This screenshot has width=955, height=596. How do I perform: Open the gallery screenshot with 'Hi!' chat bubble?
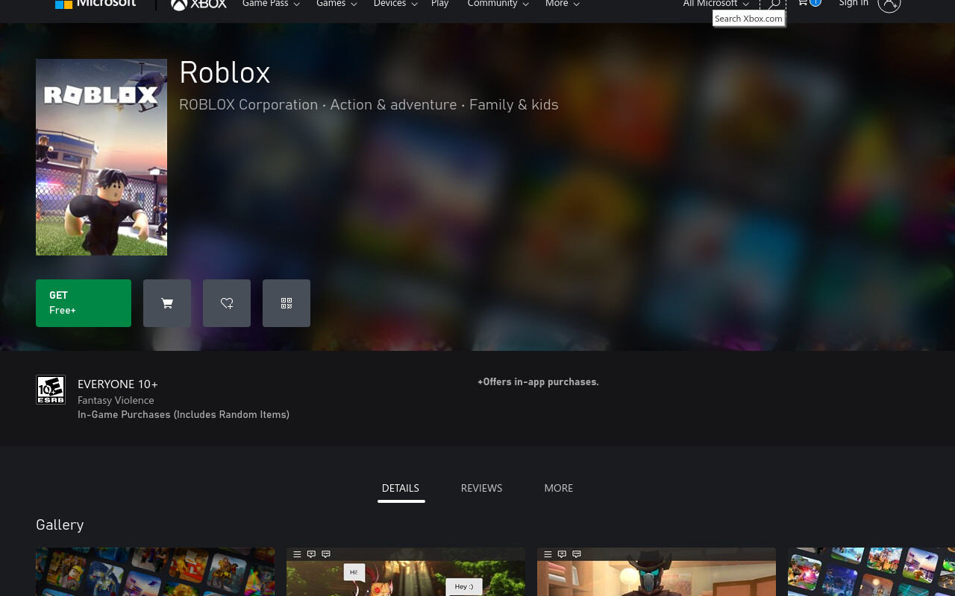(x=406, y=572)
